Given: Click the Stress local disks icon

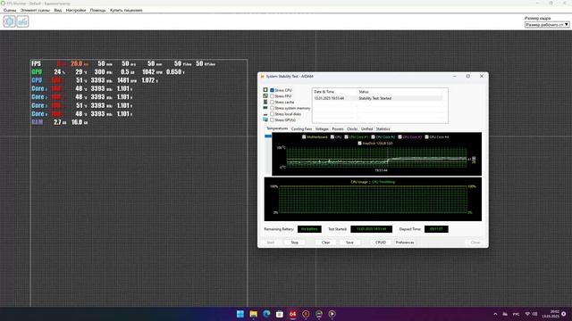Looking at the screenshot, I should 265,114.
